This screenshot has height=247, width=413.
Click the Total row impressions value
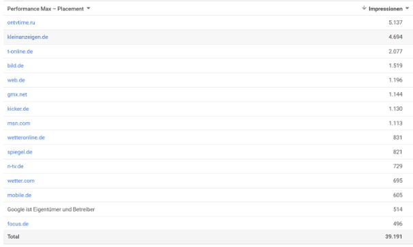tap(394, 237)
